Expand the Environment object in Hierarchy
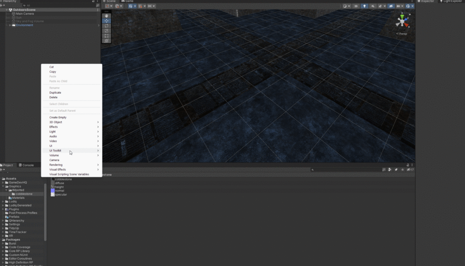The height and width of the screenshot is (266, 465). [x=10, y=25]
